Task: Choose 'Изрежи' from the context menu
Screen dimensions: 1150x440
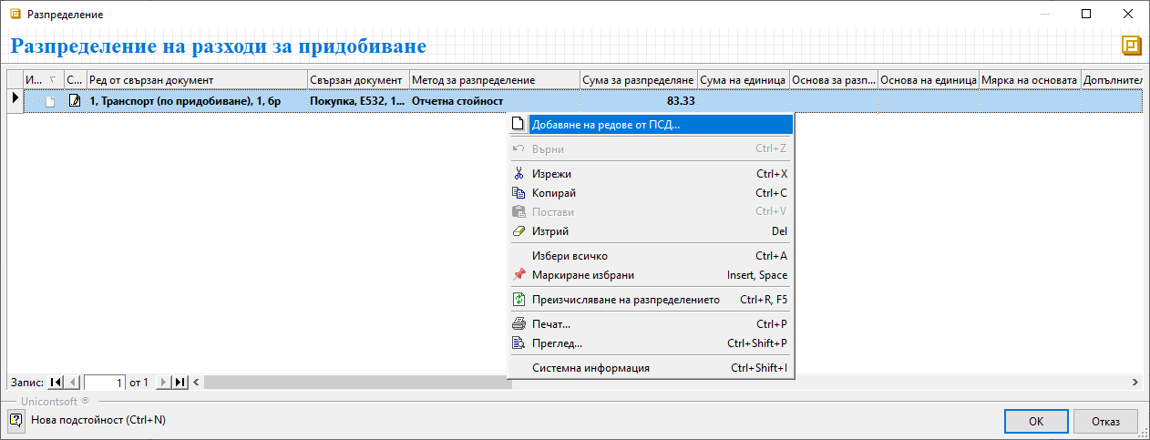Action: pyautogui.click(x=551, y=173)
